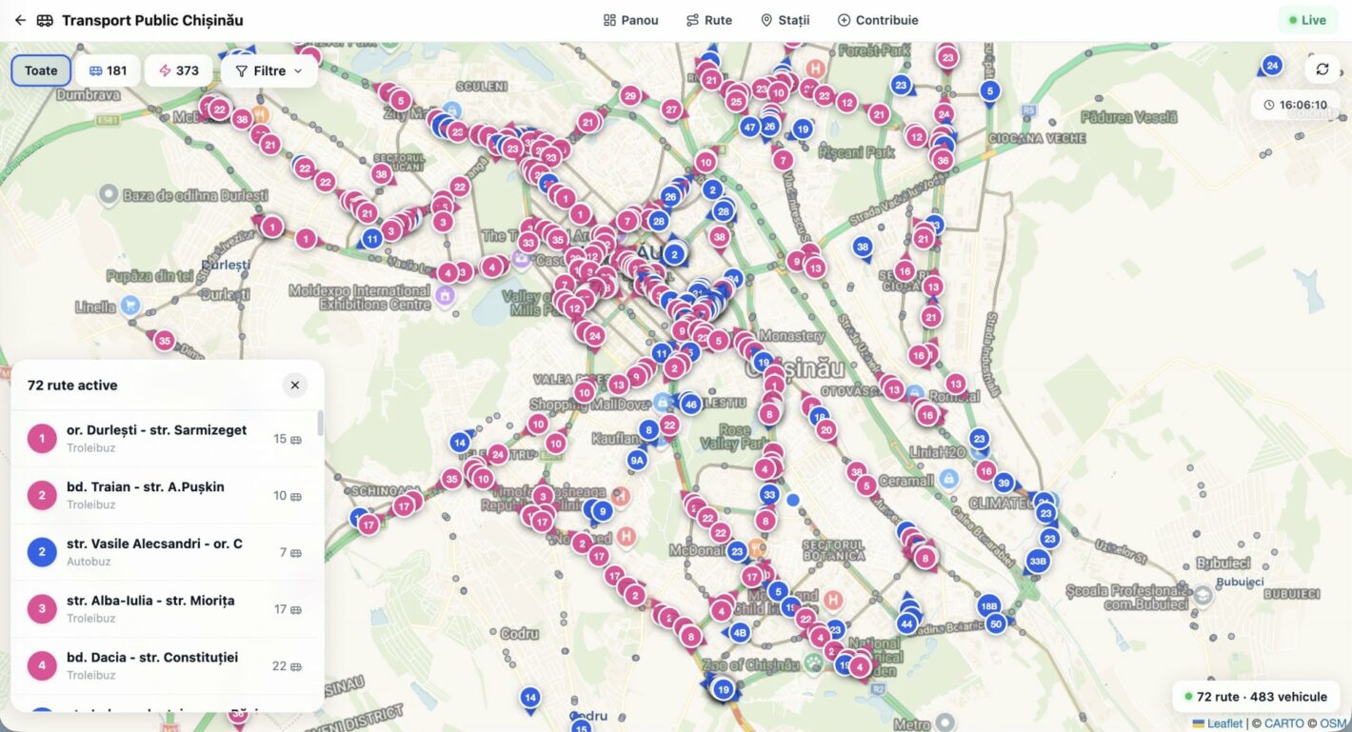Click pink trolleybus marker 29 on map
The image size is (1352, 732).
click(x=629, y=95)
